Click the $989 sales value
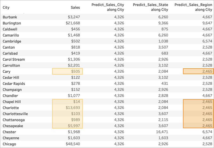 pos(76,120)
